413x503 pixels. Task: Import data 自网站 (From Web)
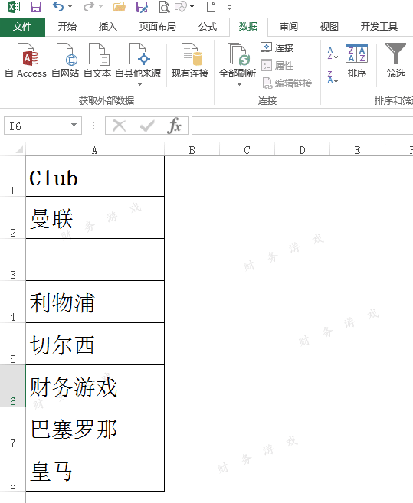(65, 61)
